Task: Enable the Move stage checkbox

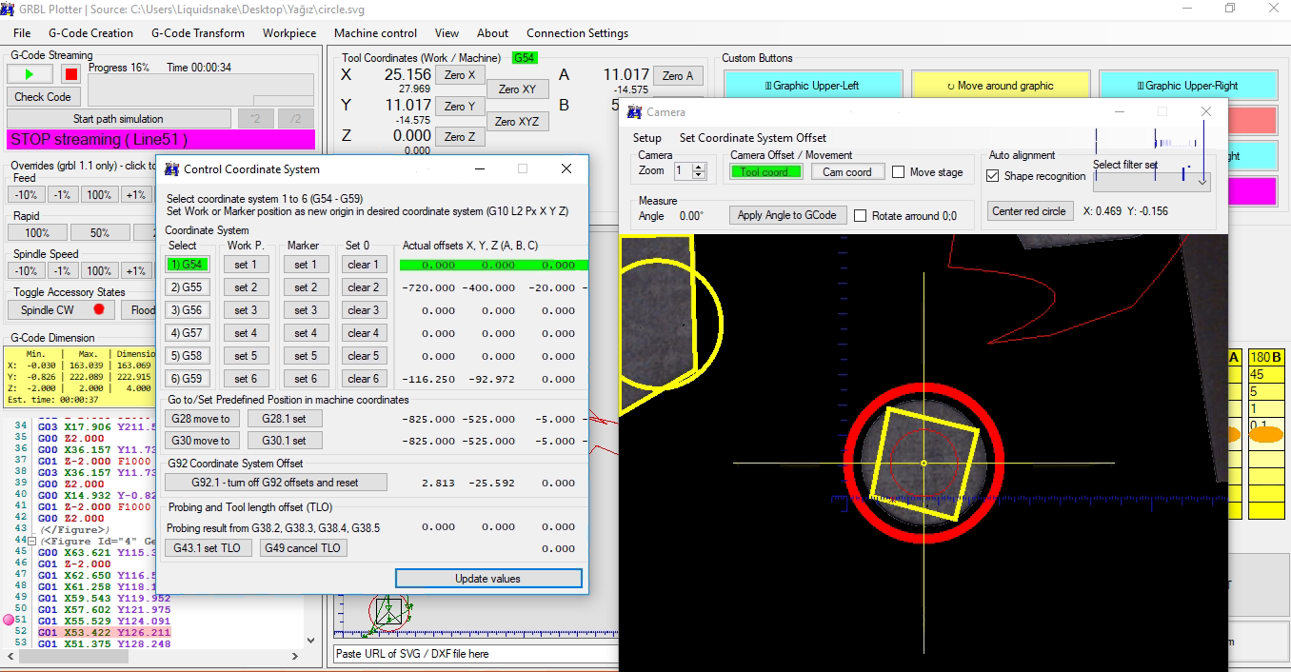Action: (899, 172)
